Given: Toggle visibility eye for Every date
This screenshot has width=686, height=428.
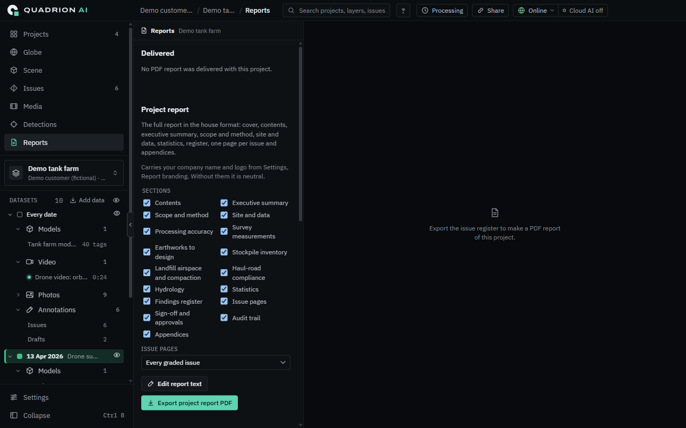Looking at the screenshot, I should coord(117,213).
